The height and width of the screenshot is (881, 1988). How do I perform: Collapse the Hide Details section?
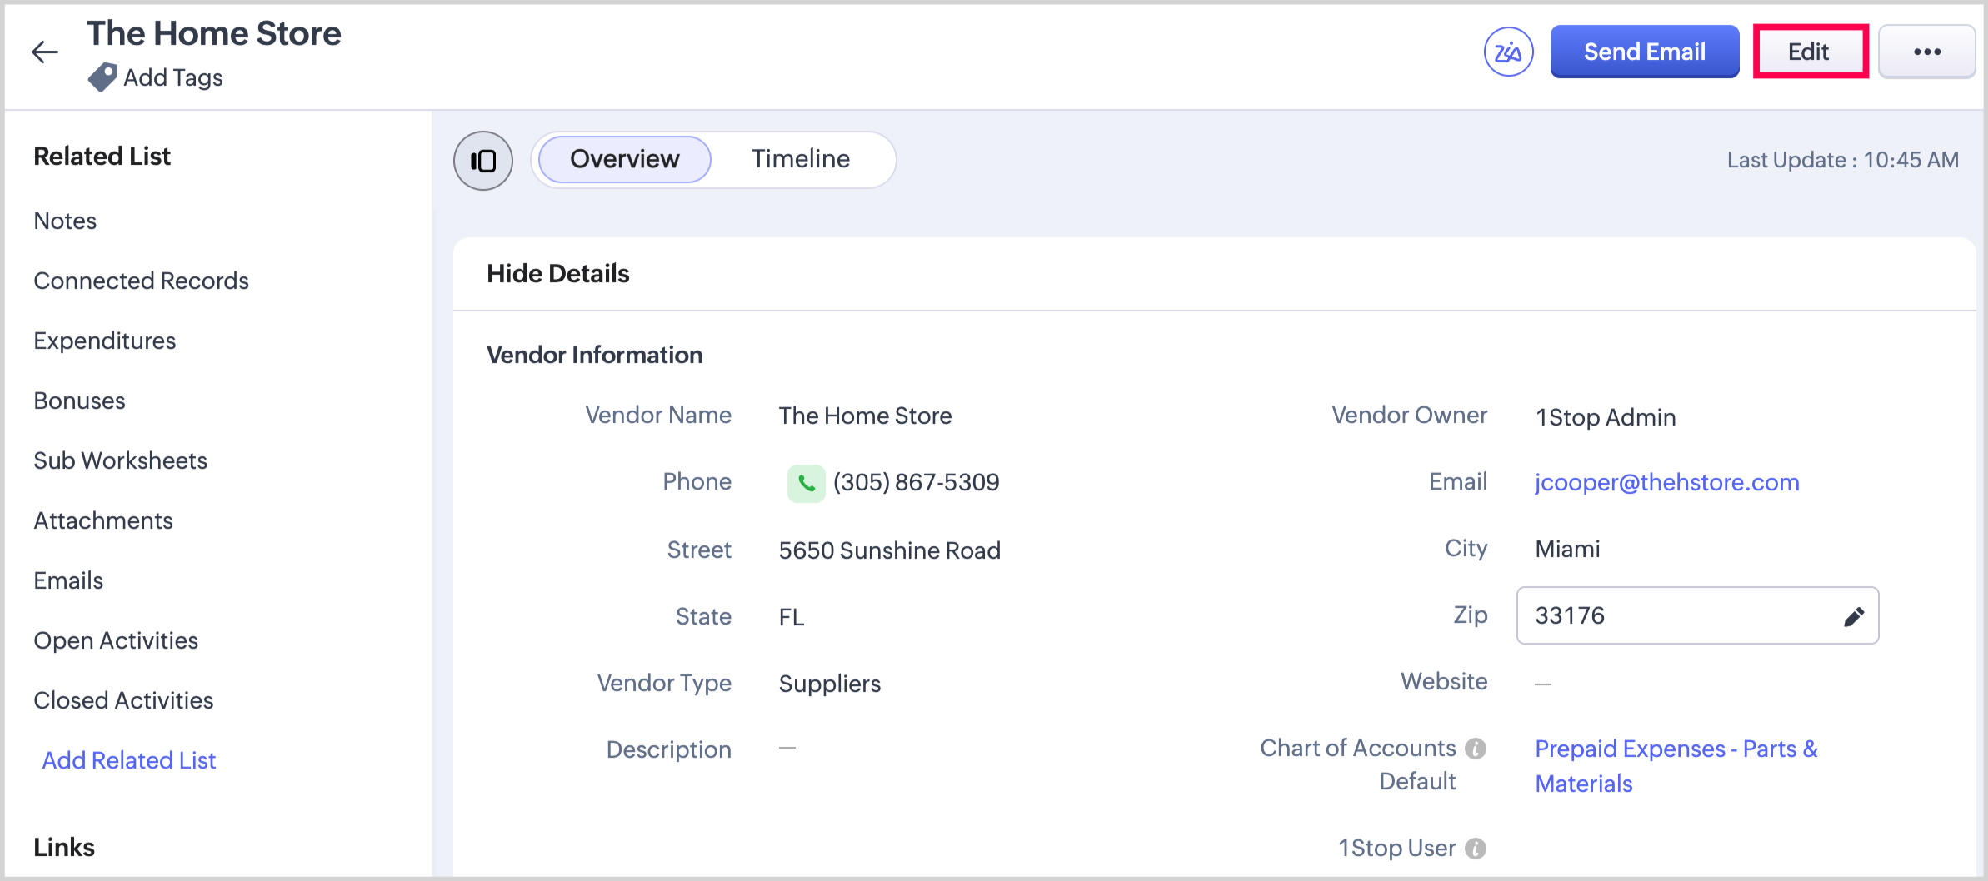point(557,274)
